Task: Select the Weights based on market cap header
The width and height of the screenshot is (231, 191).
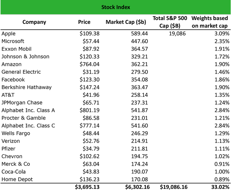Action: [x=210, y=22]
